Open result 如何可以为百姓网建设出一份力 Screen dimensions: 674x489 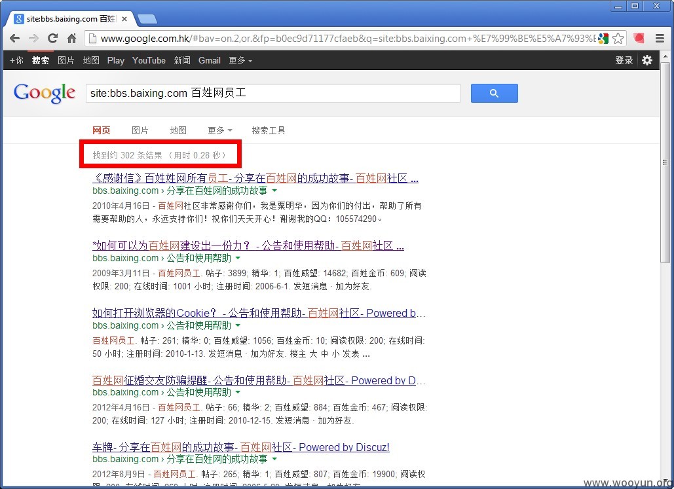[x=248, y=245]
